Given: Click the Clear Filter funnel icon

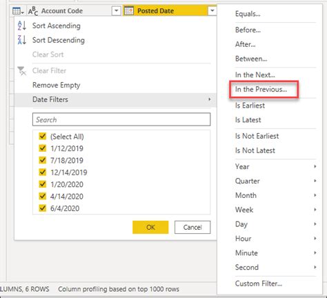Looking at the screenshot, I should click(22, 71).
